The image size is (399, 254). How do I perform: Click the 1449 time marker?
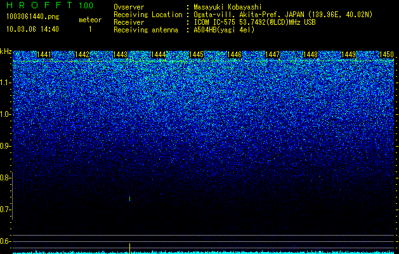pos(348,55)
